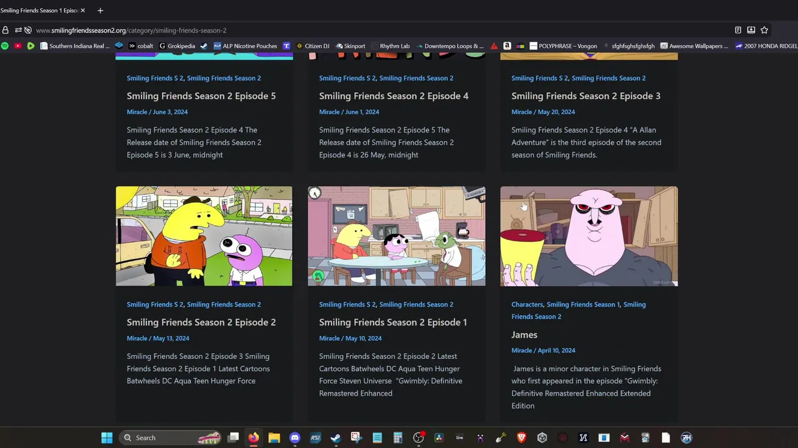Open POLYPHRASE – Vongon bookmark
Image resolution: width=798 pixels, height=448 pixels.
(x=563, y=46)
